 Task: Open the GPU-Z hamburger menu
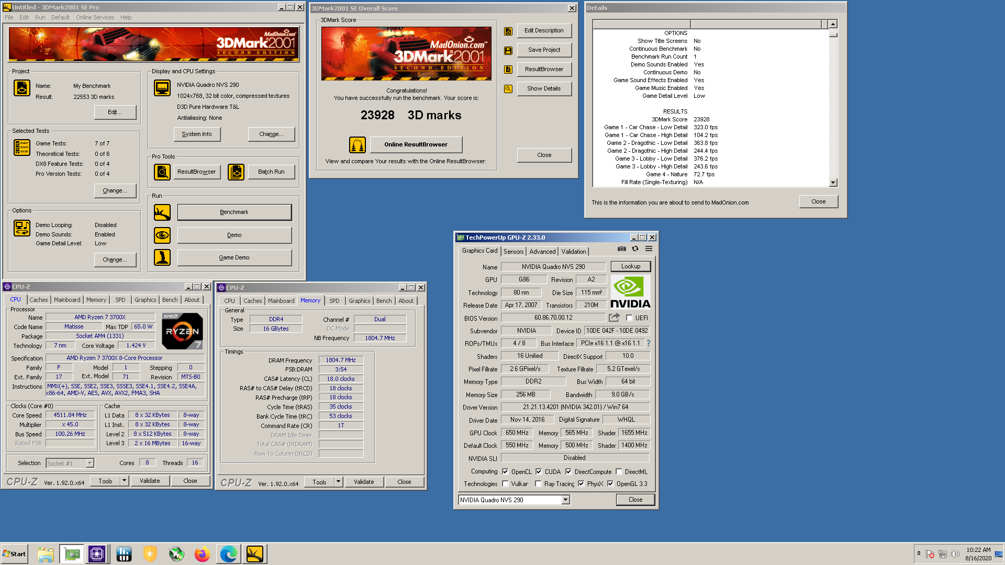tap(649, 249)
